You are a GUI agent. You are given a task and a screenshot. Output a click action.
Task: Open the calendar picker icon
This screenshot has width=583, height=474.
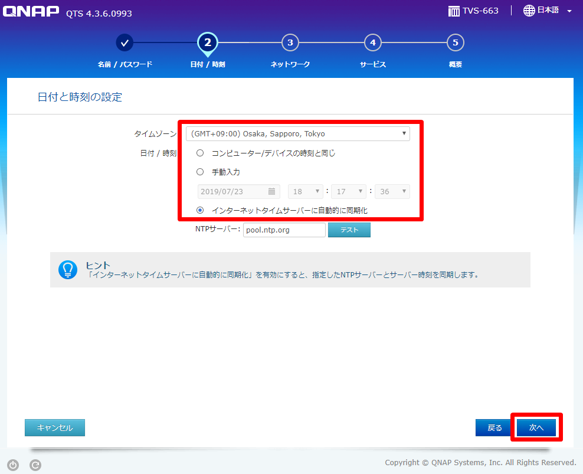pos(272,191)
